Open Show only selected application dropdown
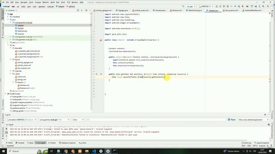Image resolution: width=275 pixels, height=154 pixels. (x=254, y=120)
